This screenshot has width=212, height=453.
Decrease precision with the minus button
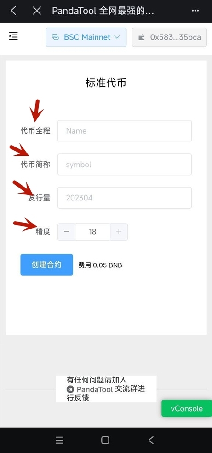pos(66,232)
